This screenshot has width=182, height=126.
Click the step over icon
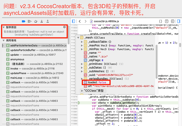(36, 21)
